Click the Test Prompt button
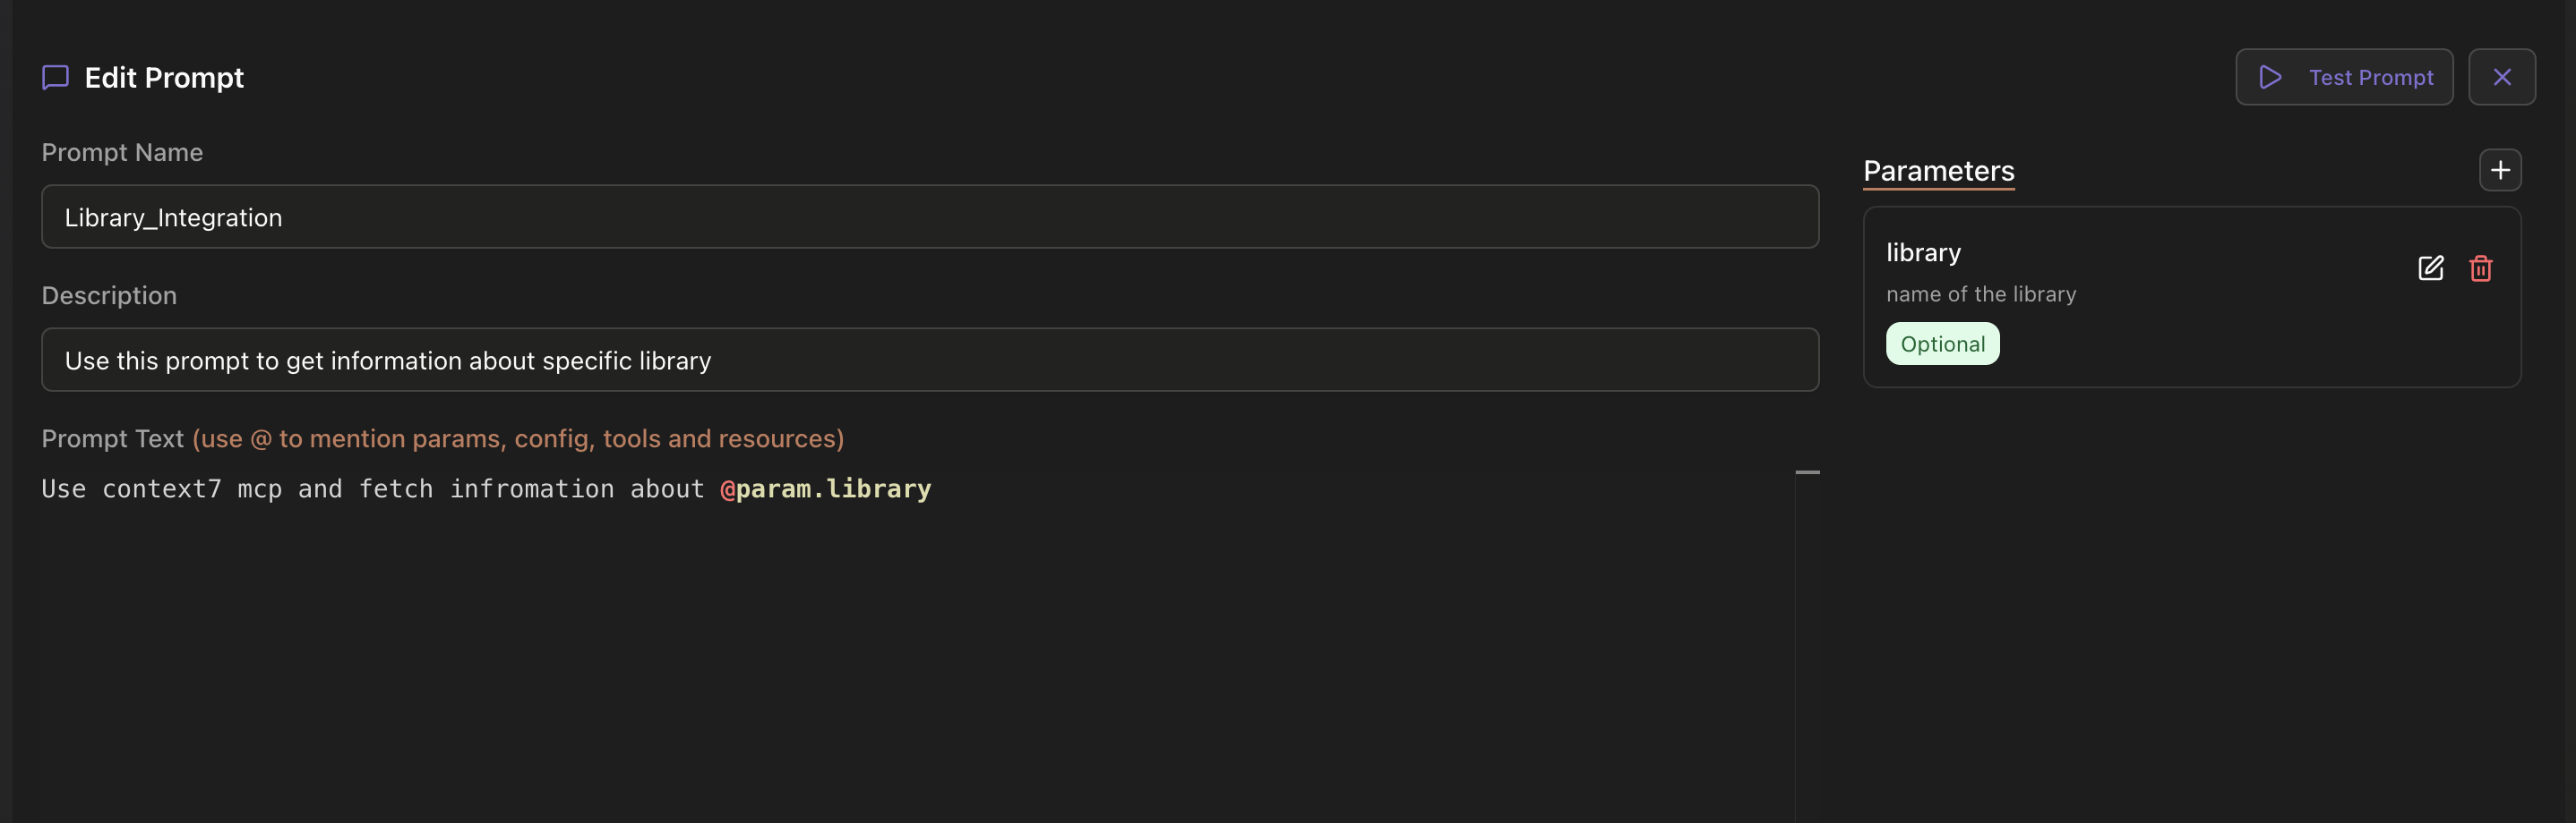 coord(2344,76)
